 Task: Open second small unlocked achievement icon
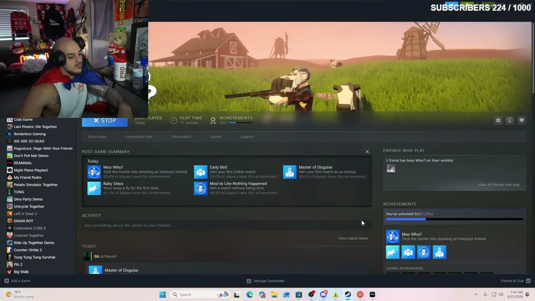coord(408,252)
